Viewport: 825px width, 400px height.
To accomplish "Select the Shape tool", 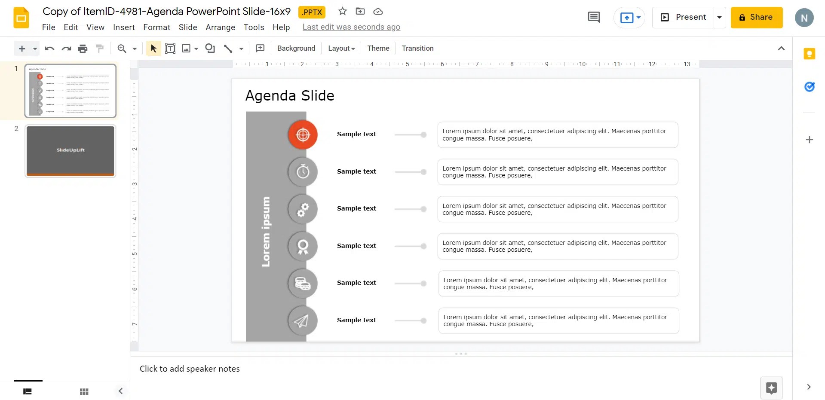I will coord(210,48).
